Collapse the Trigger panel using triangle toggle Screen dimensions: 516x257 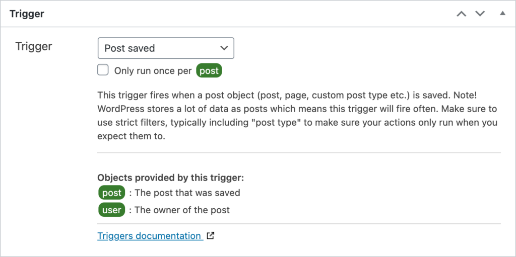tap(502, 14)
